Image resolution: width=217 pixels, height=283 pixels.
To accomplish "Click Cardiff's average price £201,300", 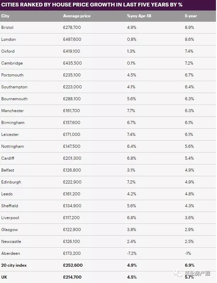I will click(72, 158).
